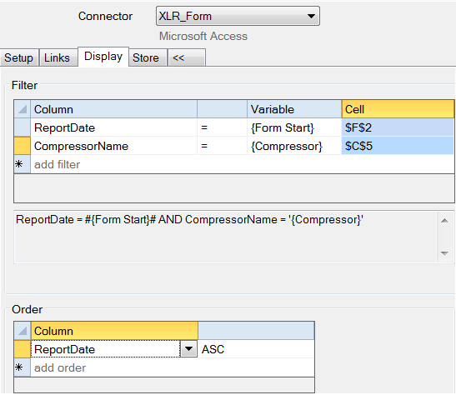Click the $C$5 cell reference

pyautogui.click(x=398, y=146)
